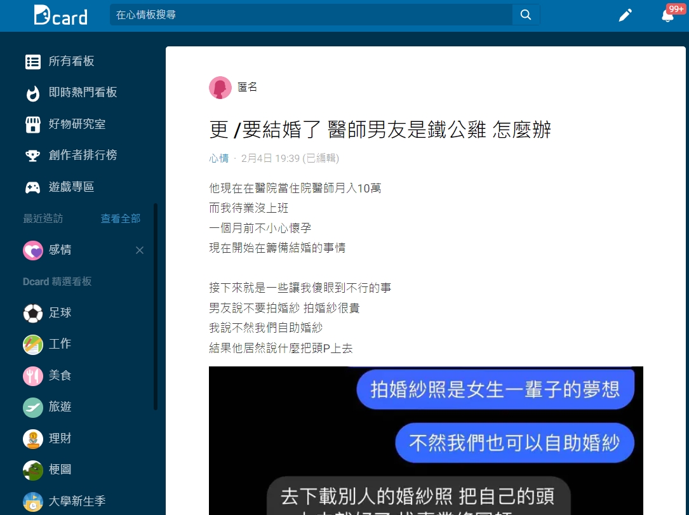
Task: Open the 旅遊 board
Action: 60,406
